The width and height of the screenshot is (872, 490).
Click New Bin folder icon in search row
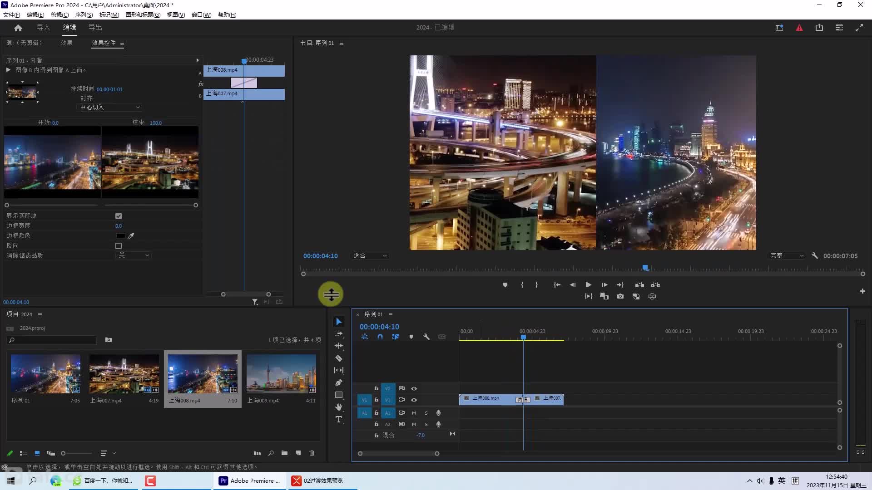pos(109,340)
